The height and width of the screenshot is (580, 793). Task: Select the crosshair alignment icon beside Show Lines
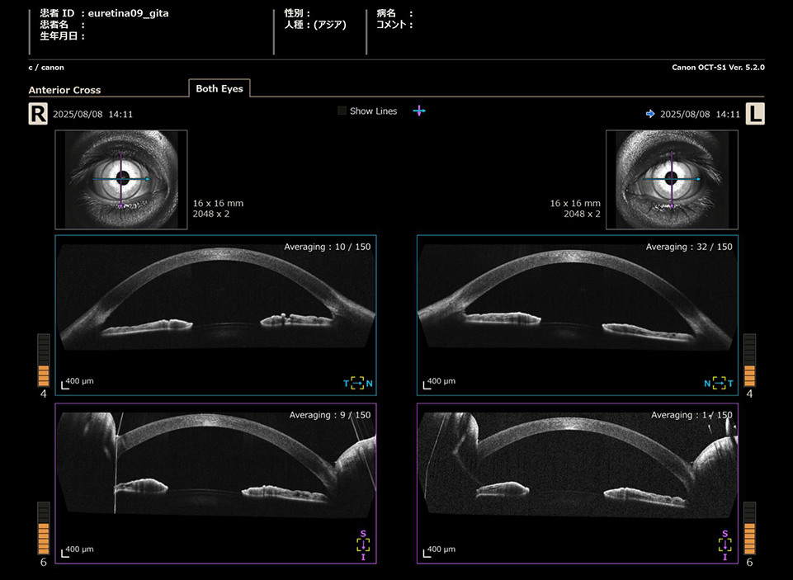(419, 111)
